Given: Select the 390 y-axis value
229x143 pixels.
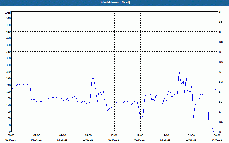Looking at the screenshot, I should tap(9, 45).
